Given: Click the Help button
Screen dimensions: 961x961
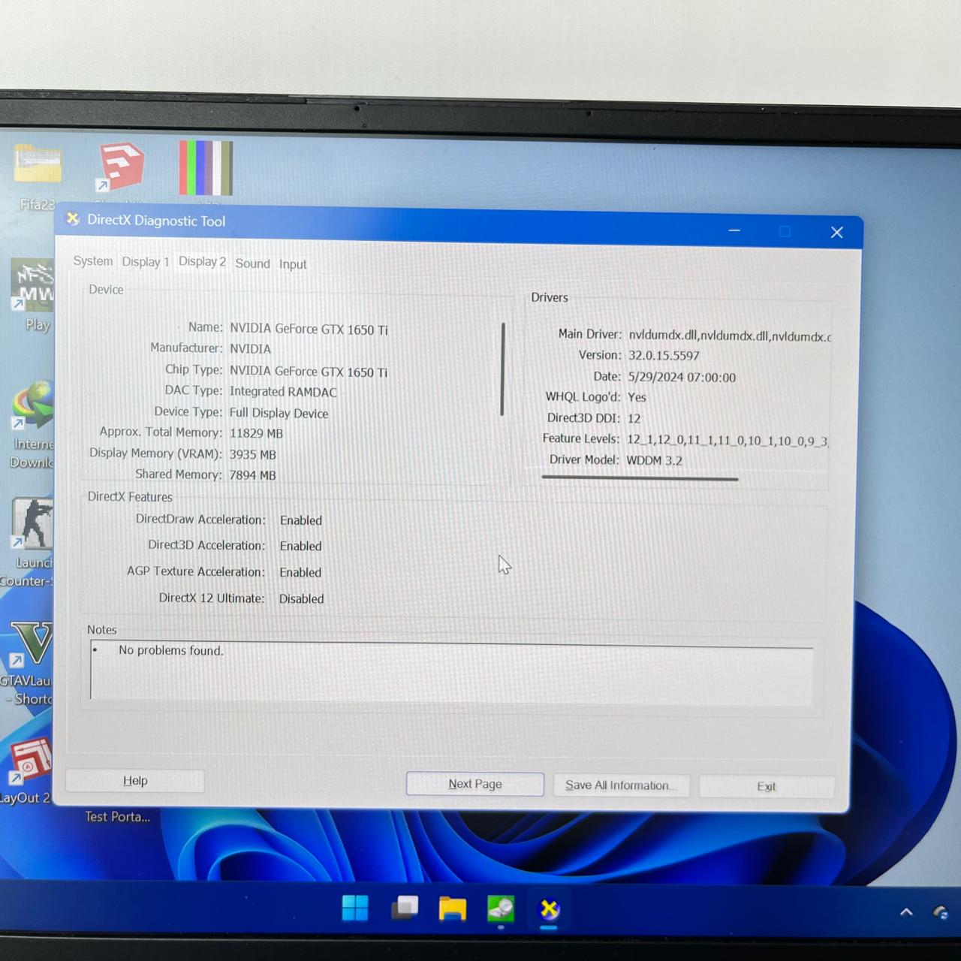Looking at the screenshot, I should (135, 781).
